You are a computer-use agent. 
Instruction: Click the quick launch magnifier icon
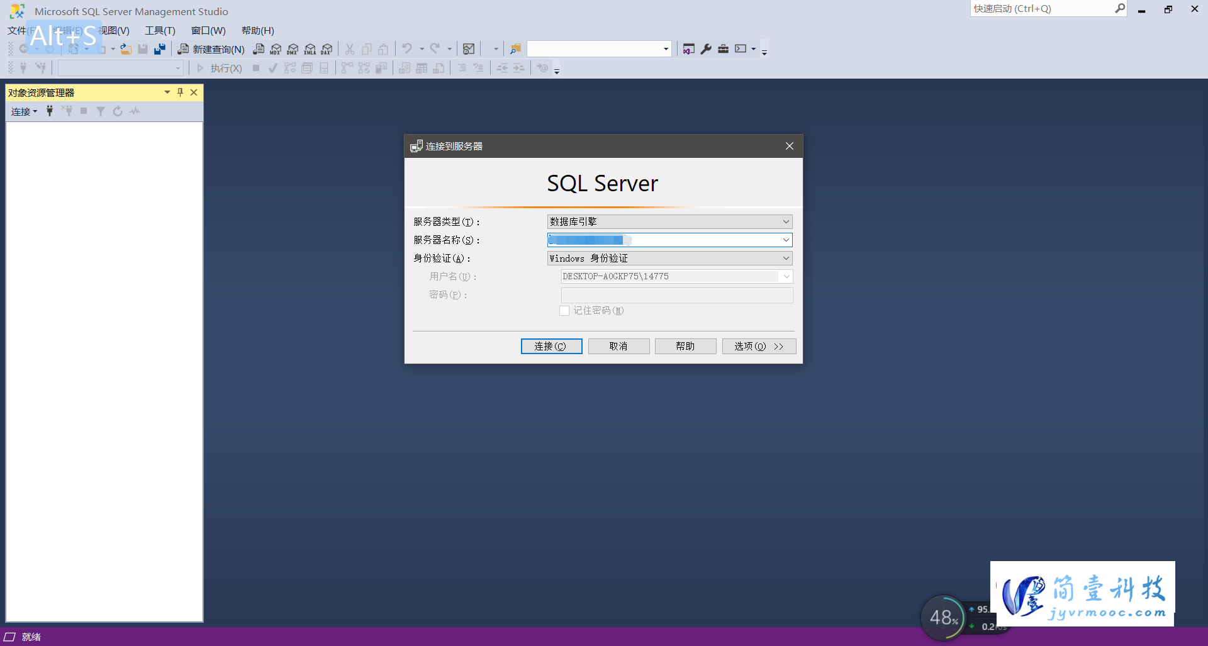pyautogui.click(x=1120, y=8)
